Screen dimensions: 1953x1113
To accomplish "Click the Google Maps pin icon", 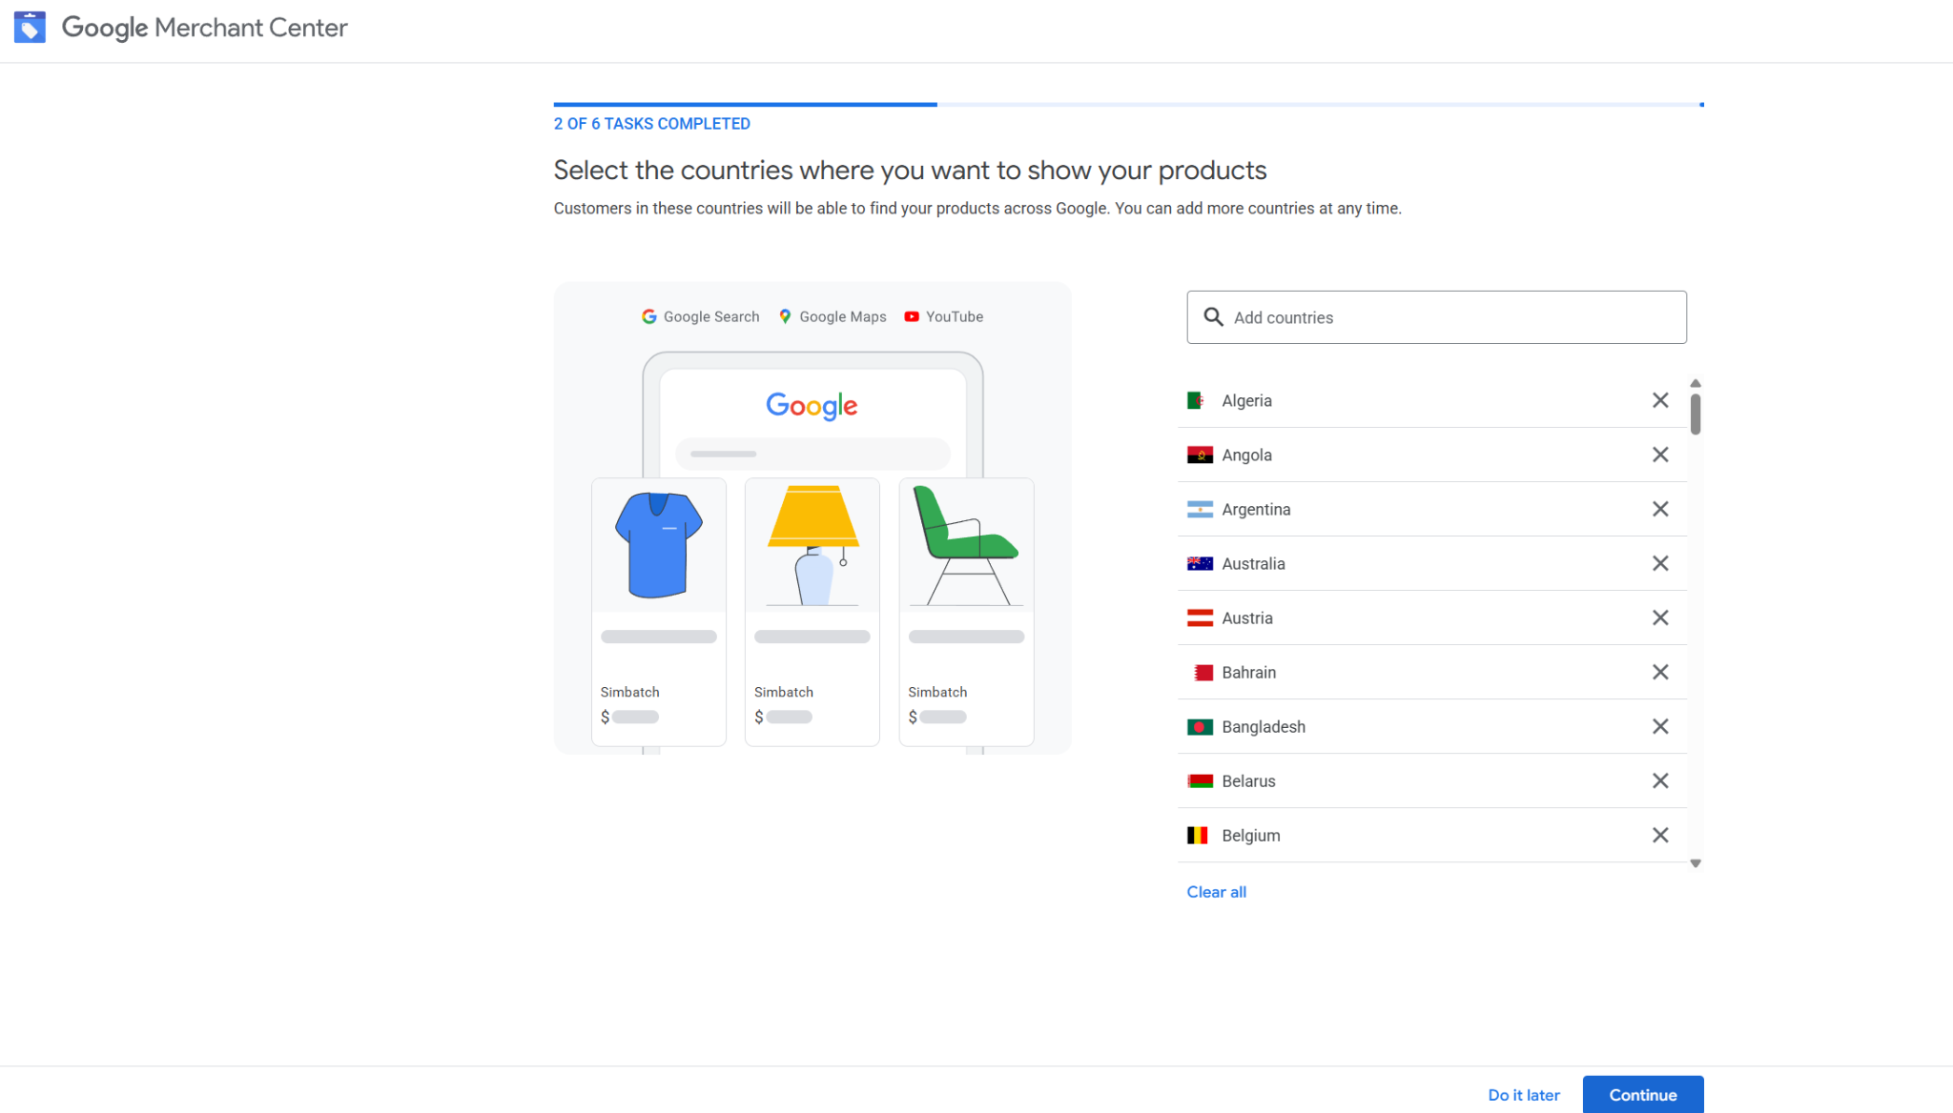I will pyautogui.click(x=785, y=316).
